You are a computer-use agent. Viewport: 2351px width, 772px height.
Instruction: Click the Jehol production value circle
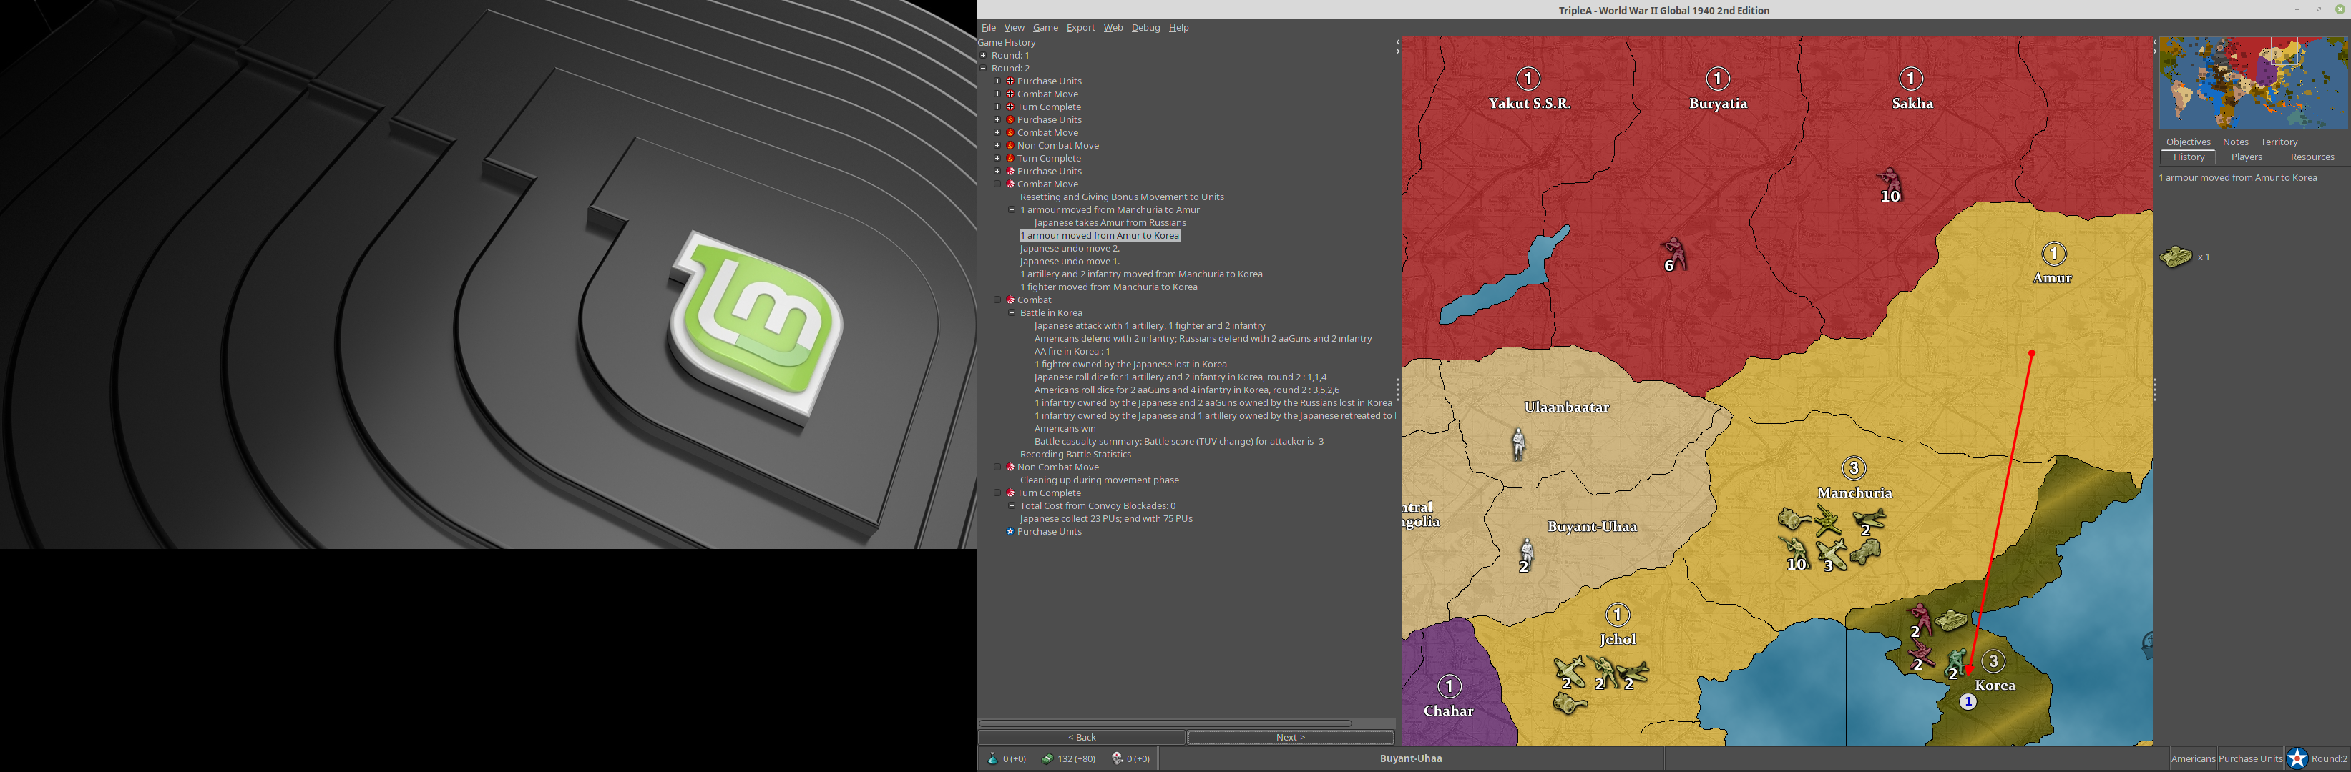pos(1617,614)
